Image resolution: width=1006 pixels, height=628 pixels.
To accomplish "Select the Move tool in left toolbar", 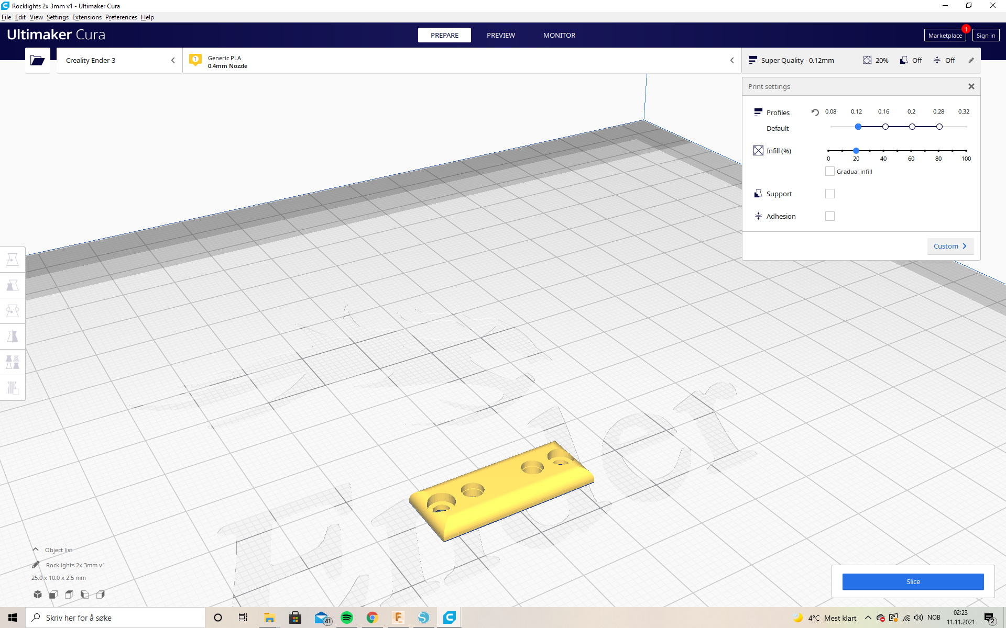I will 13,260.
